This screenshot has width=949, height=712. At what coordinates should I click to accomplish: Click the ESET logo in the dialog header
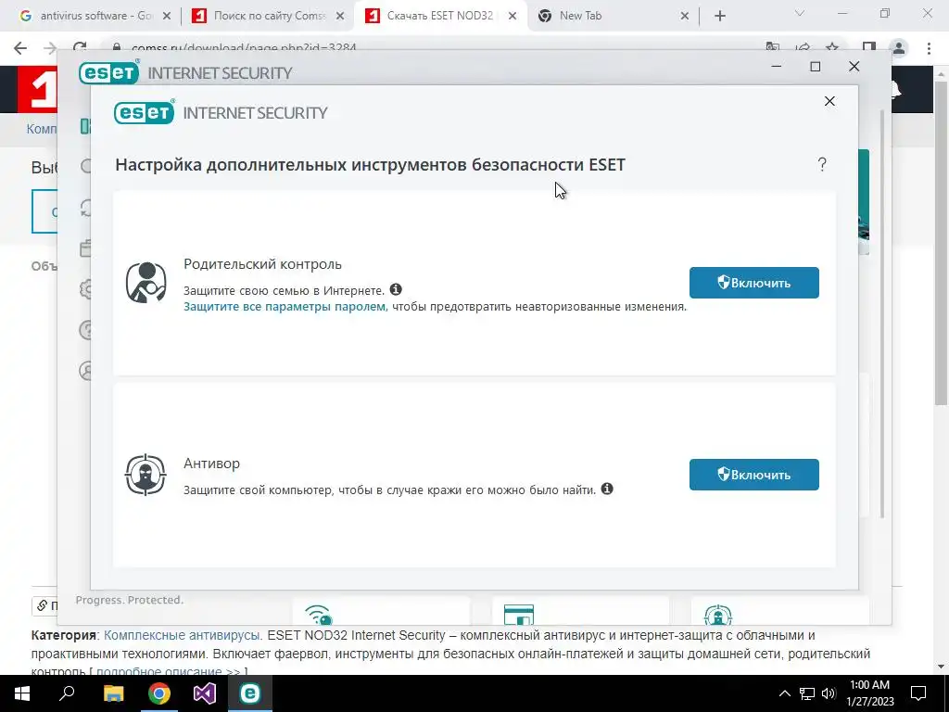coord(144,112)
